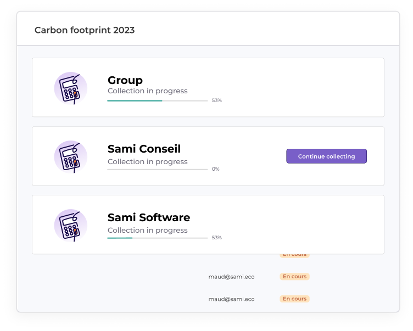Click En cours badge beside upper email
The width and height of the screenshot is (413, 331).
point(294,277)
